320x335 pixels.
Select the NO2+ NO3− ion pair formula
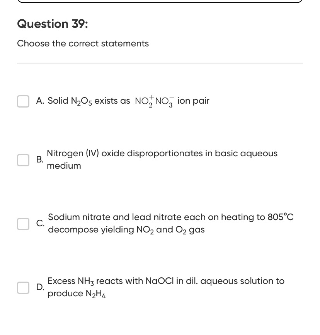(x=155, y=101)
